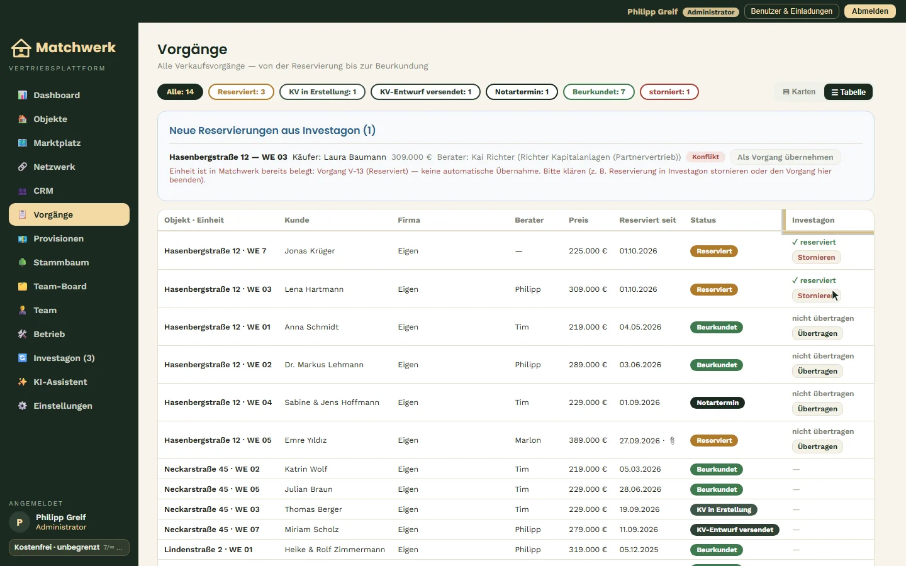The height and width of the screenshot is (566, 906).
Task: Filter by KV in Erstellung: 1
Action: click(x=323, y=92)
